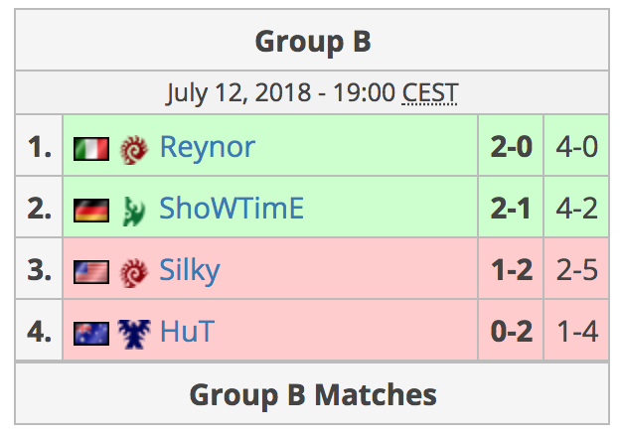Click the German flag icon beside ShoWTimE

click(91, 211)
